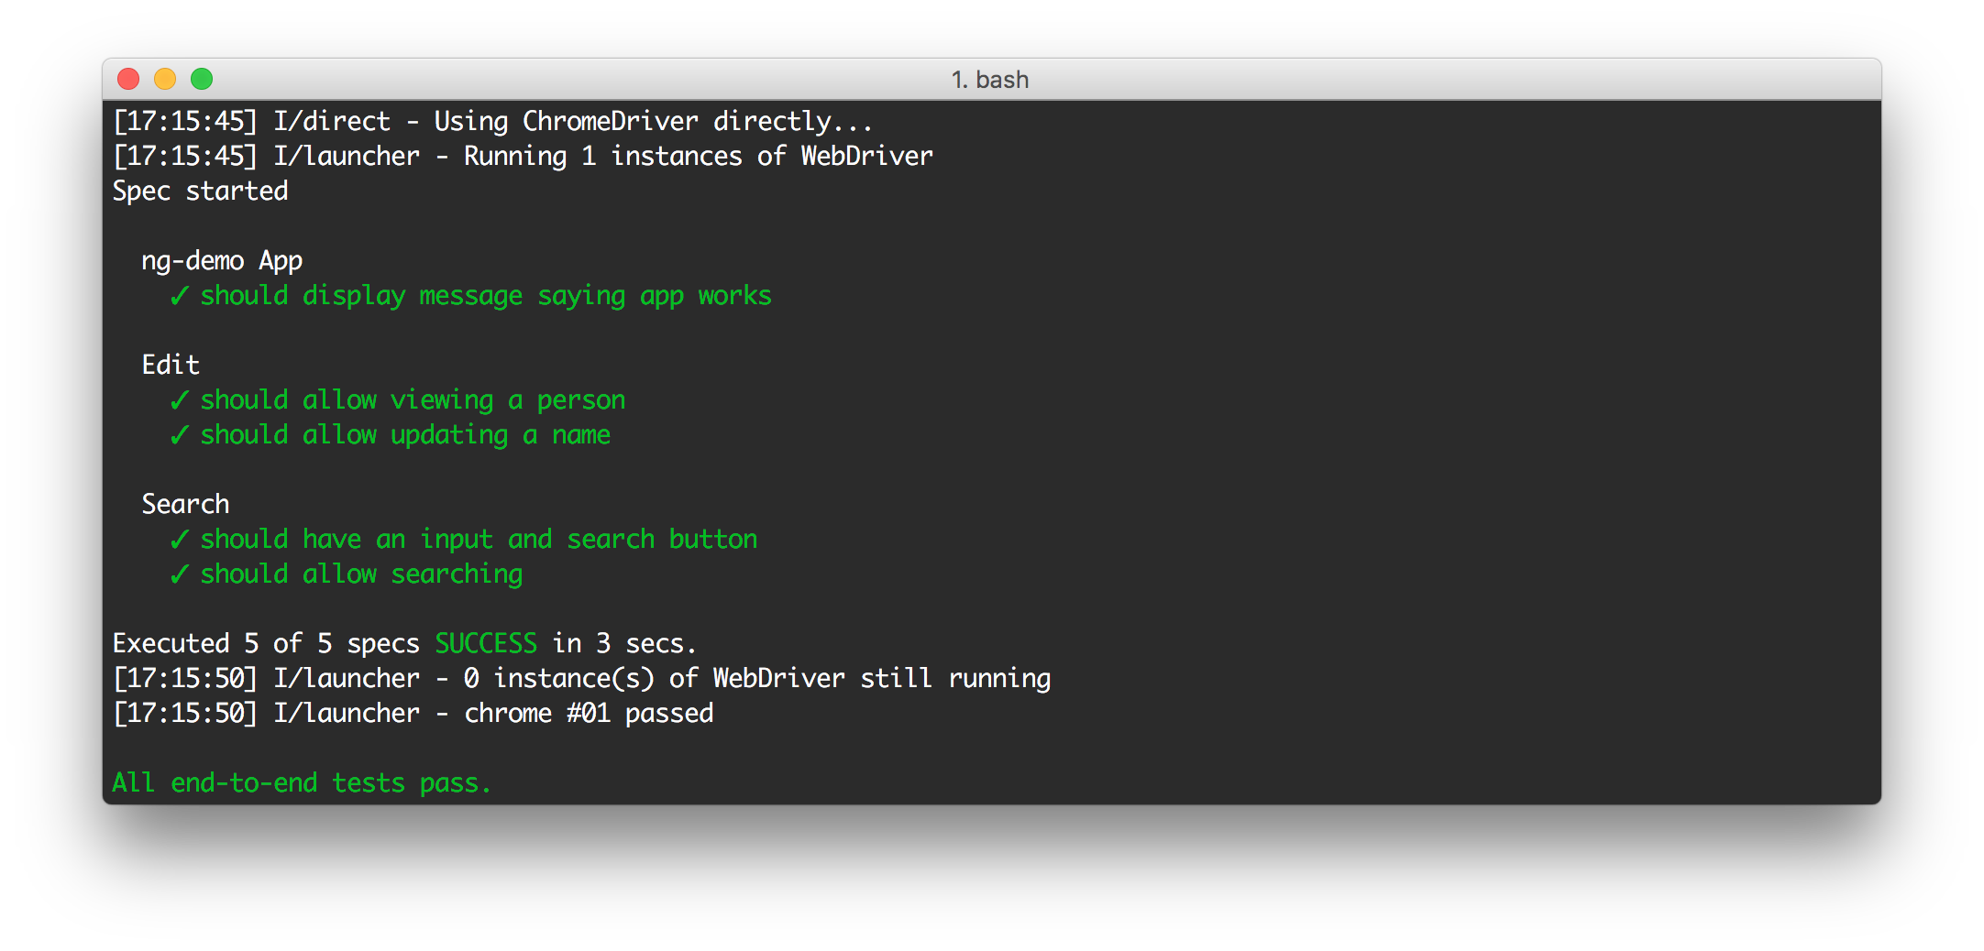This screenshot has height=951, width=1984.
Task: Click the 'ng-demo App' suite heading
Action: pyautogui.click(x=222, y=261)
